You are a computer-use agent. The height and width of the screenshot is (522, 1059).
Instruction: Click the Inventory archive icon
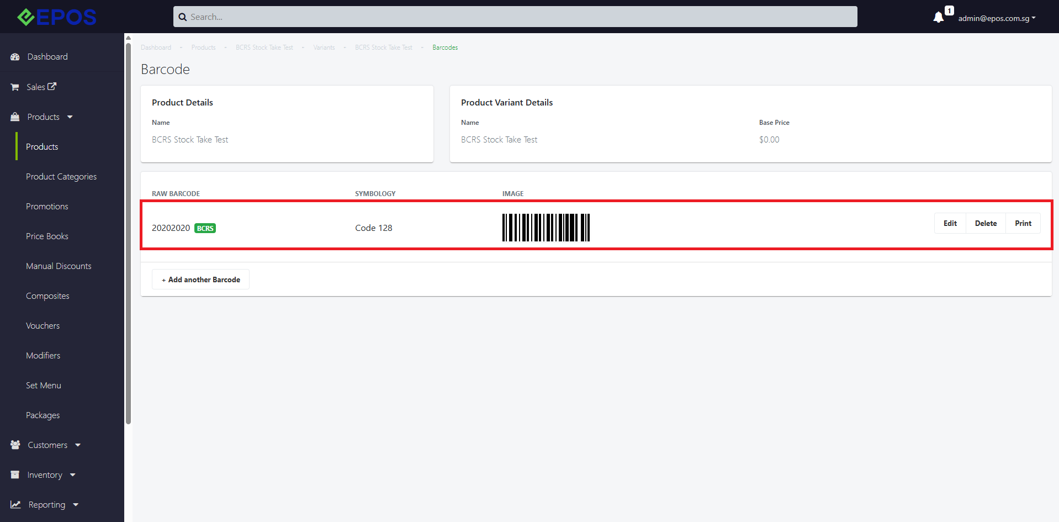coord(15,474)
